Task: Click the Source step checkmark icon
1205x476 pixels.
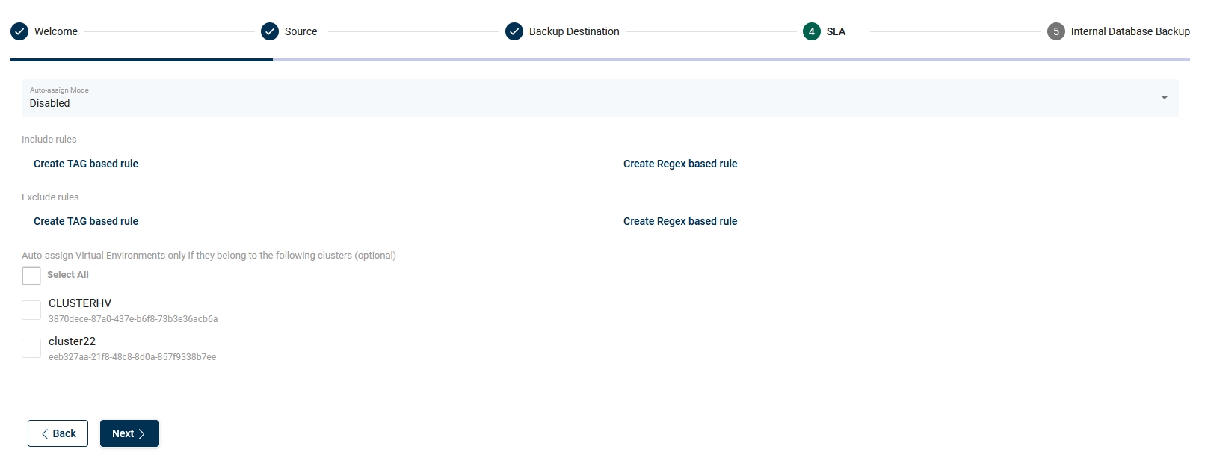Action: pos(270,31)
